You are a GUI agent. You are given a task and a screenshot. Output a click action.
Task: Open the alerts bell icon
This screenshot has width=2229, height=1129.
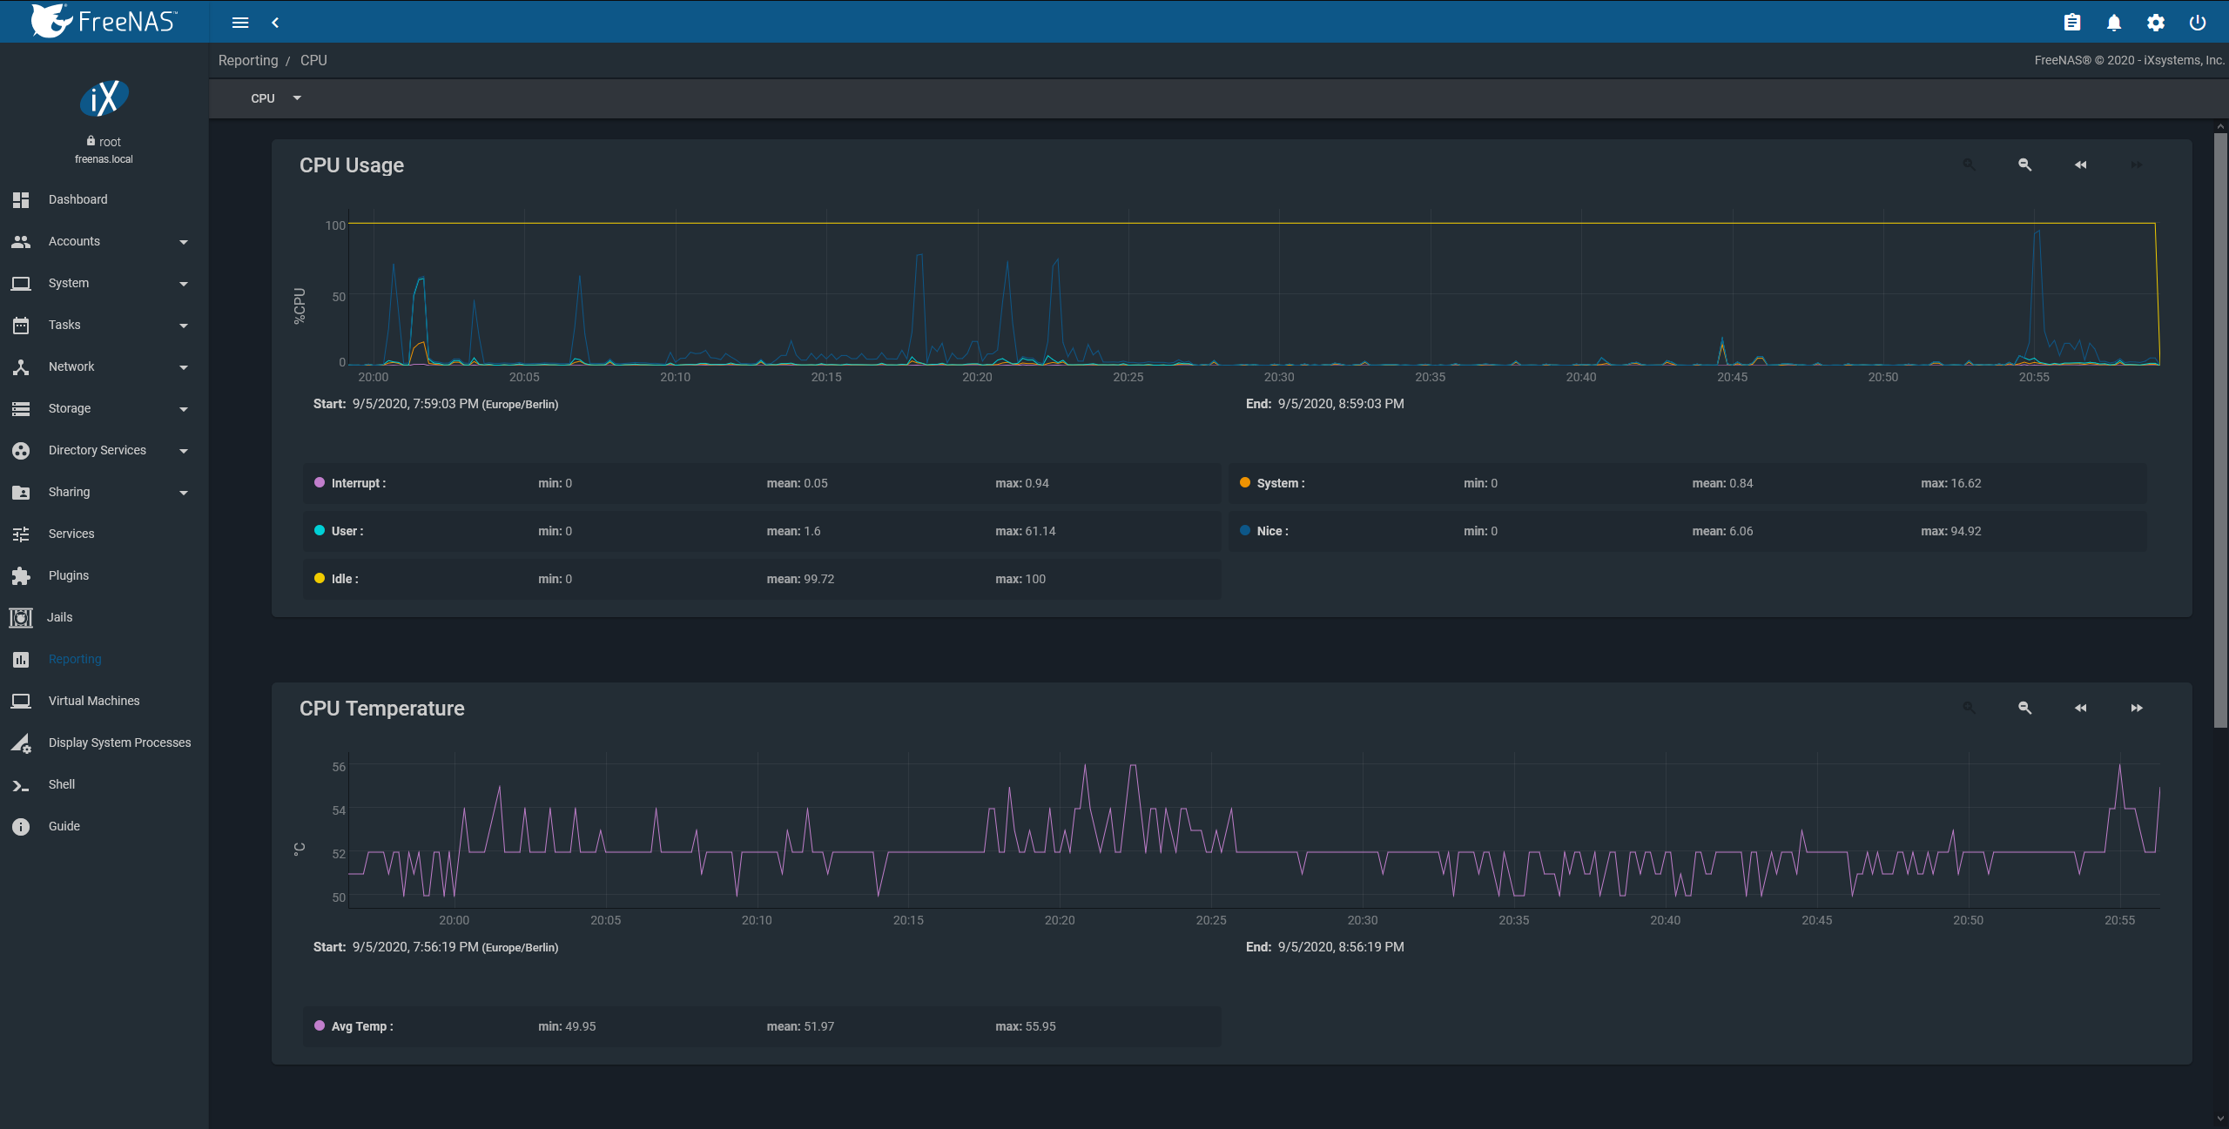click(x=2114, y=23)
